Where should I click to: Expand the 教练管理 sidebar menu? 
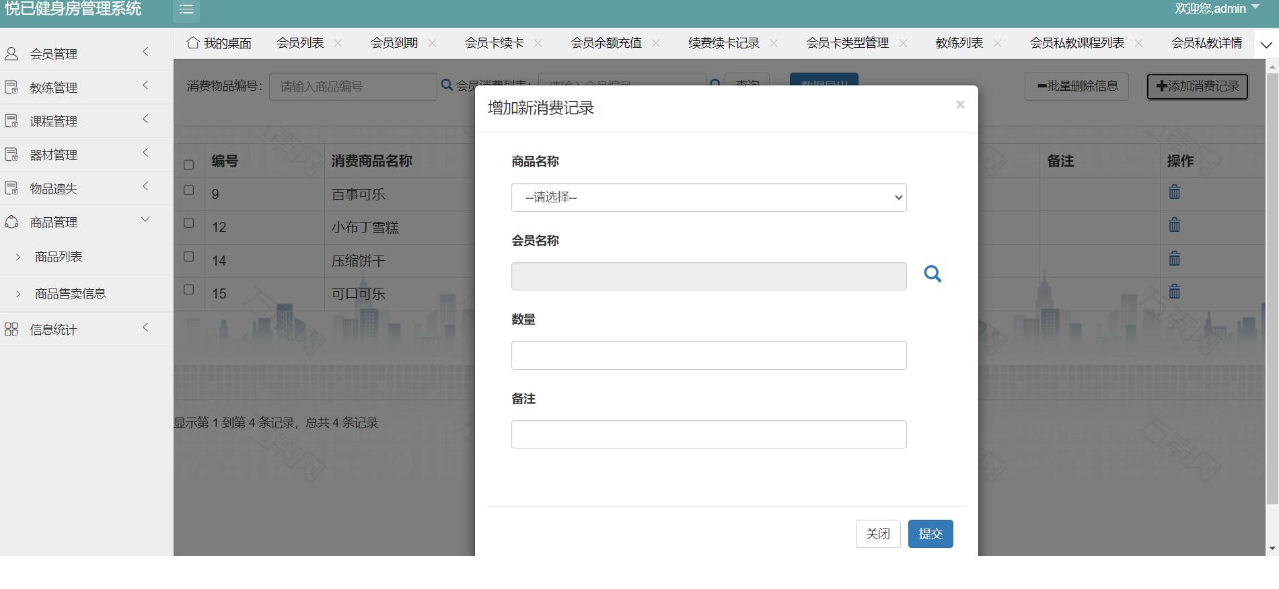[145, 85]
